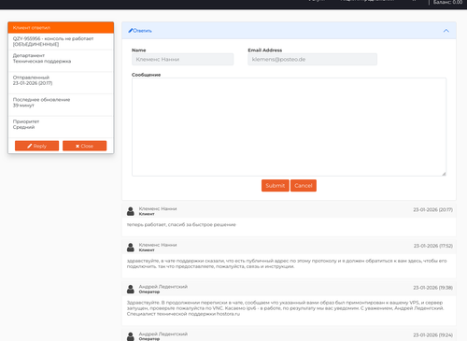Focus the Name field with Клеменс Ханни
The height and width of the screenshot is (341, 467).
pyautogui.click(x=182, y=59)
